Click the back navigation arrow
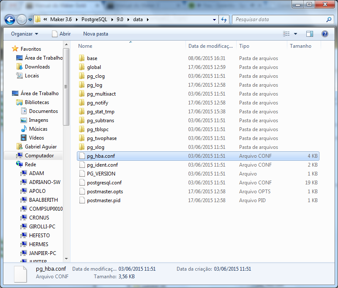 [x=10, y=19]
